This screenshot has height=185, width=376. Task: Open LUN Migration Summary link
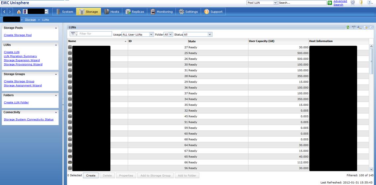[x=20, y=56]
